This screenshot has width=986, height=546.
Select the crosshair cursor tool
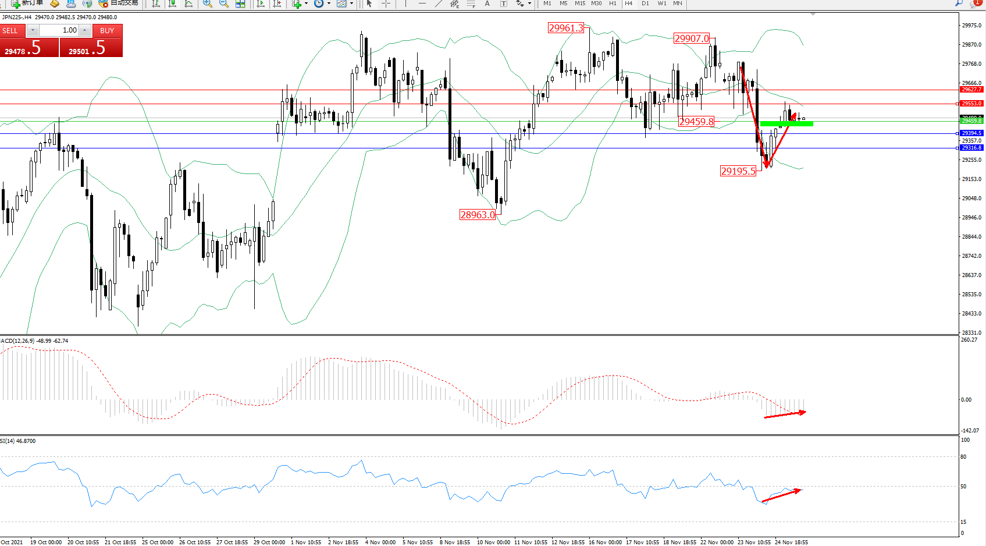click(386, 3)
